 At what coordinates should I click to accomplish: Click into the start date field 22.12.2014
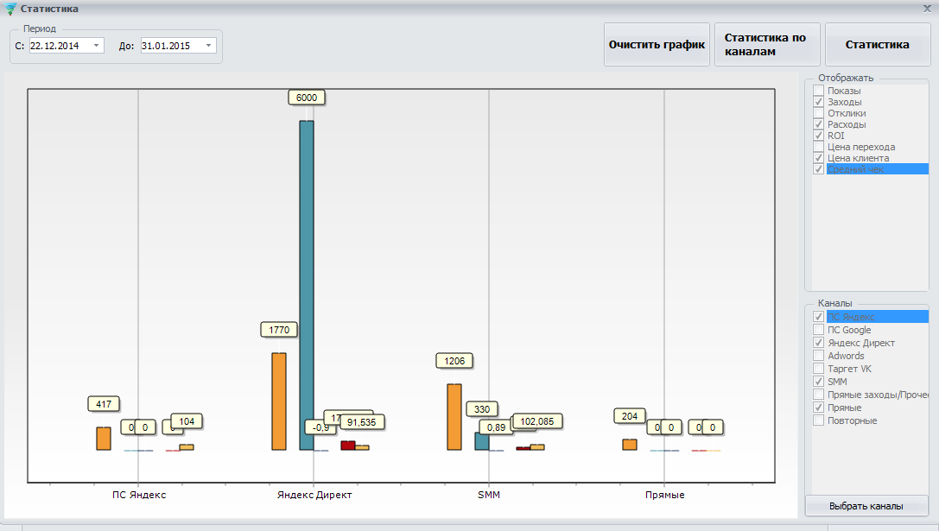pos(60,46)
